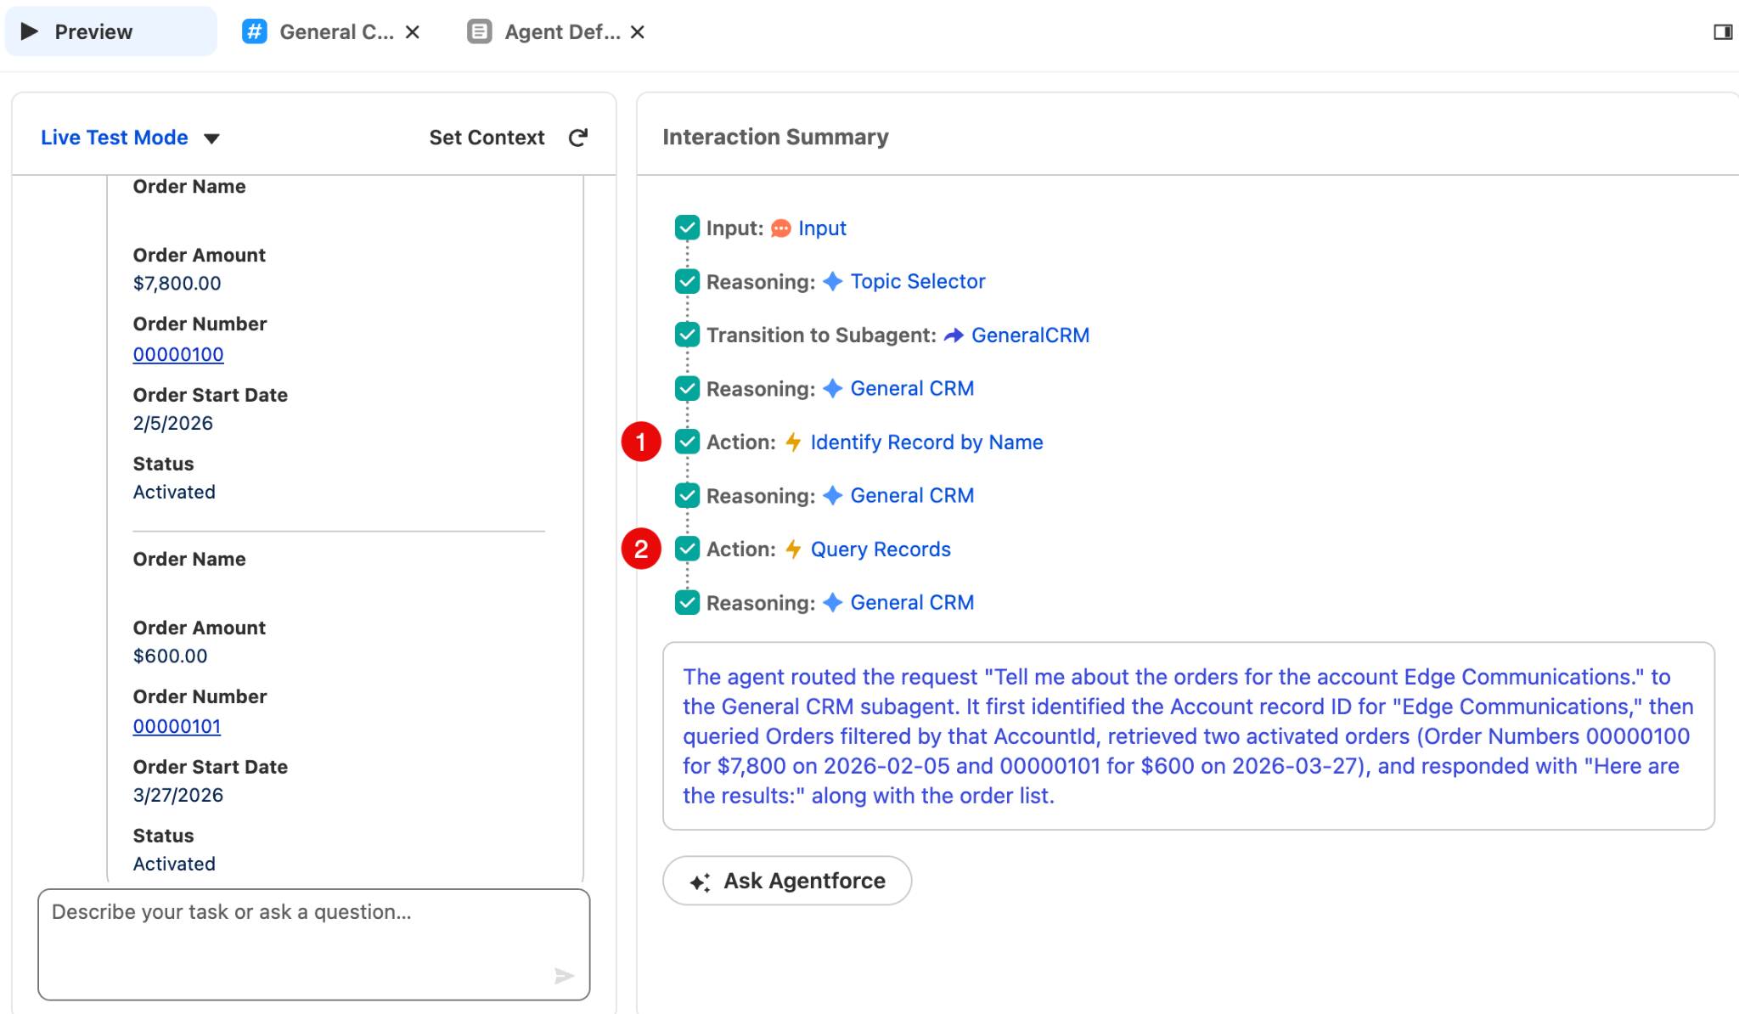Switch to the Agent Def... tab
This screenshot has width=1739, height=1014.
point(556,31)
